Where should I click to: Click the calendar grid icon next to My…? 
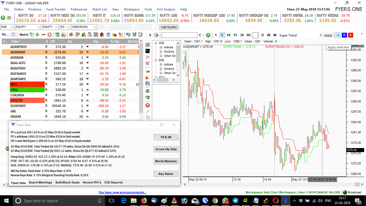[x=13, y=35]
